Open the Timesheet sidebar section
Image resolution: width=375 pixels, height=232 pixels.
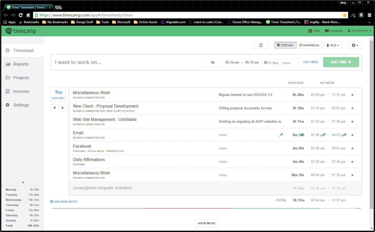(x=22, y=50)
